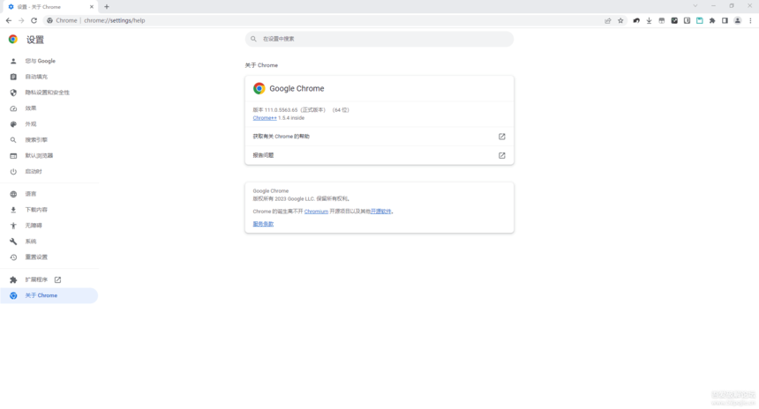Go to 重置设置 in the sidebar
Image resolution: width=759 pixels, height=409 pixels.
click(x=49, y=257)
